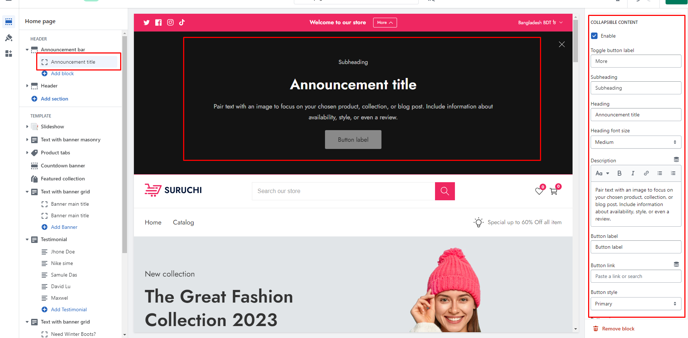Click the Add section link
This screenshot has width=688, height=338.
(54, 99)
